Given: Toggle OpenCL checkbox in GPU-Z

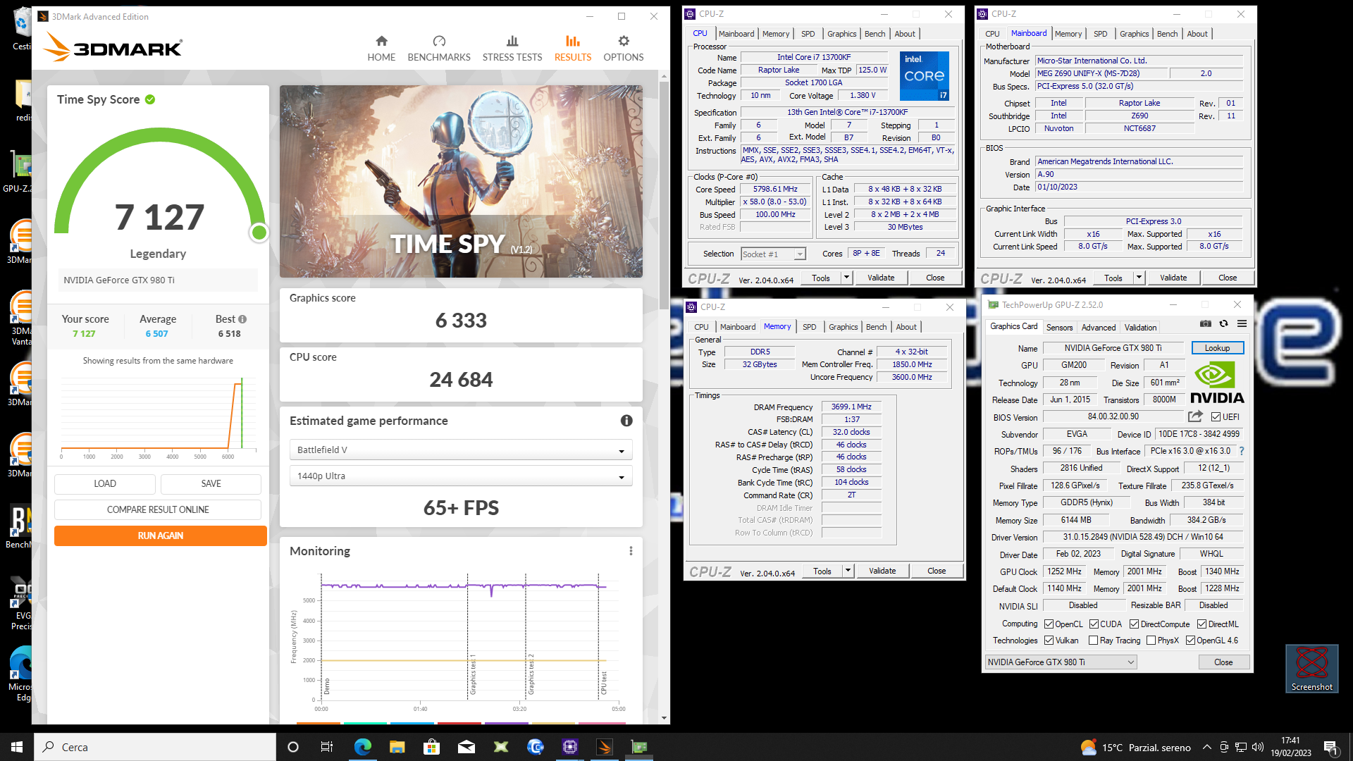Looking at the screenshot, I should point(1049,624).
